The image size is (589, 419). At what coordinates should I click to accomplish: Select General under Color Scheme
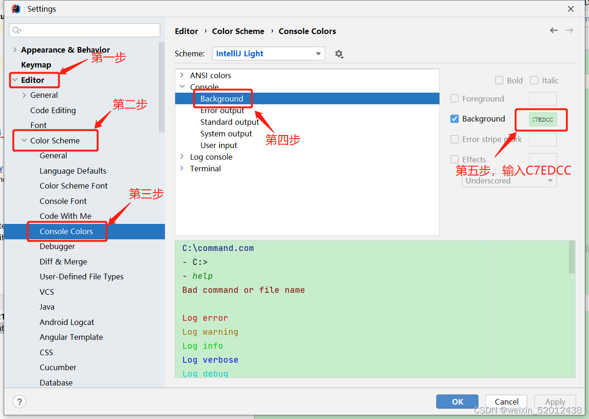53,155
